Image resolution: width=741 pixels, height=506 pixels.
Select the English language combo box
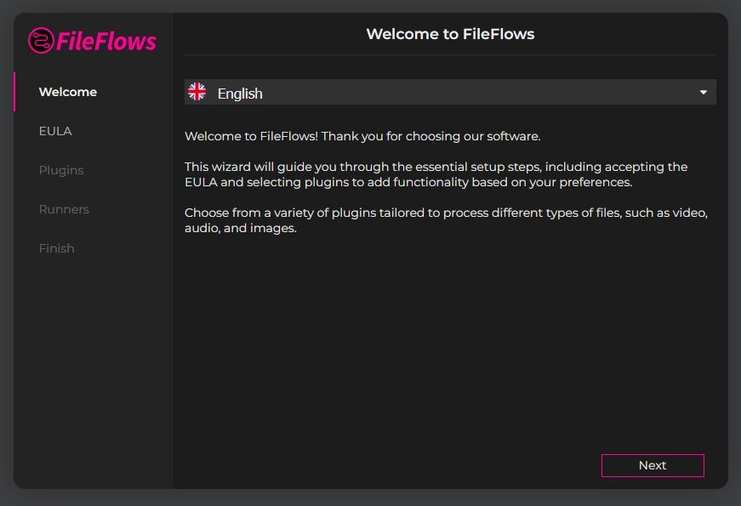tap(450, 92)
